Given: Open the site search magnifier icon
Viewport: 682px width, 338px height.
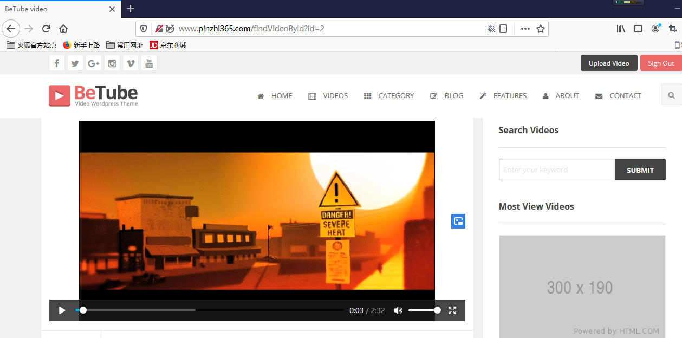Looking at the screenshot, I should [671, 95].
